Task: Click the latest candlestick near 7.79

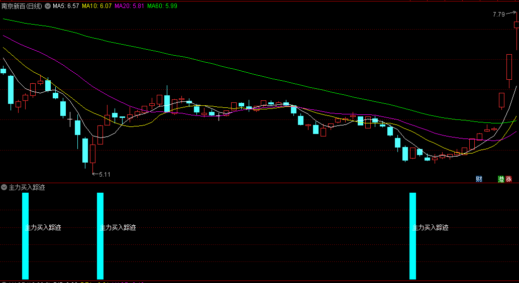Action: pyautogui.click(x=516, y=25)
